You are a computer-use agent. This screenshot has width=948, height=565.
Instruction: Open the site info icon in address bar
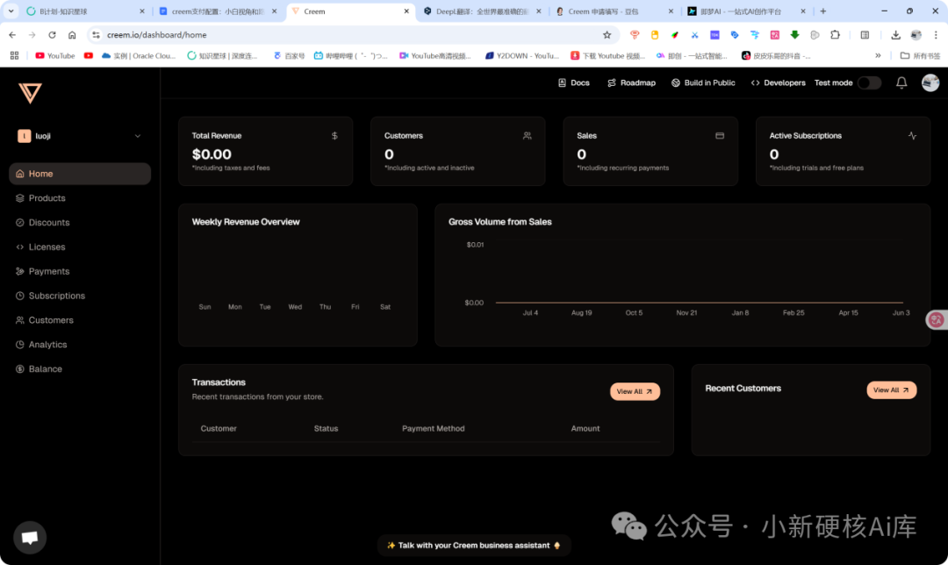(96, 35)
